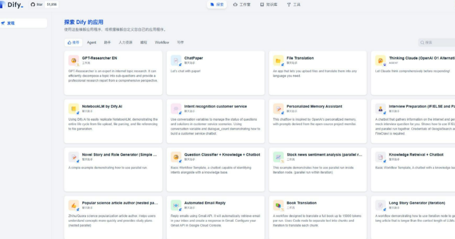Filter apps by Workflow category
Image resolution: width=455 pixels, height=239 pixels.
click(x=162, y=43)
